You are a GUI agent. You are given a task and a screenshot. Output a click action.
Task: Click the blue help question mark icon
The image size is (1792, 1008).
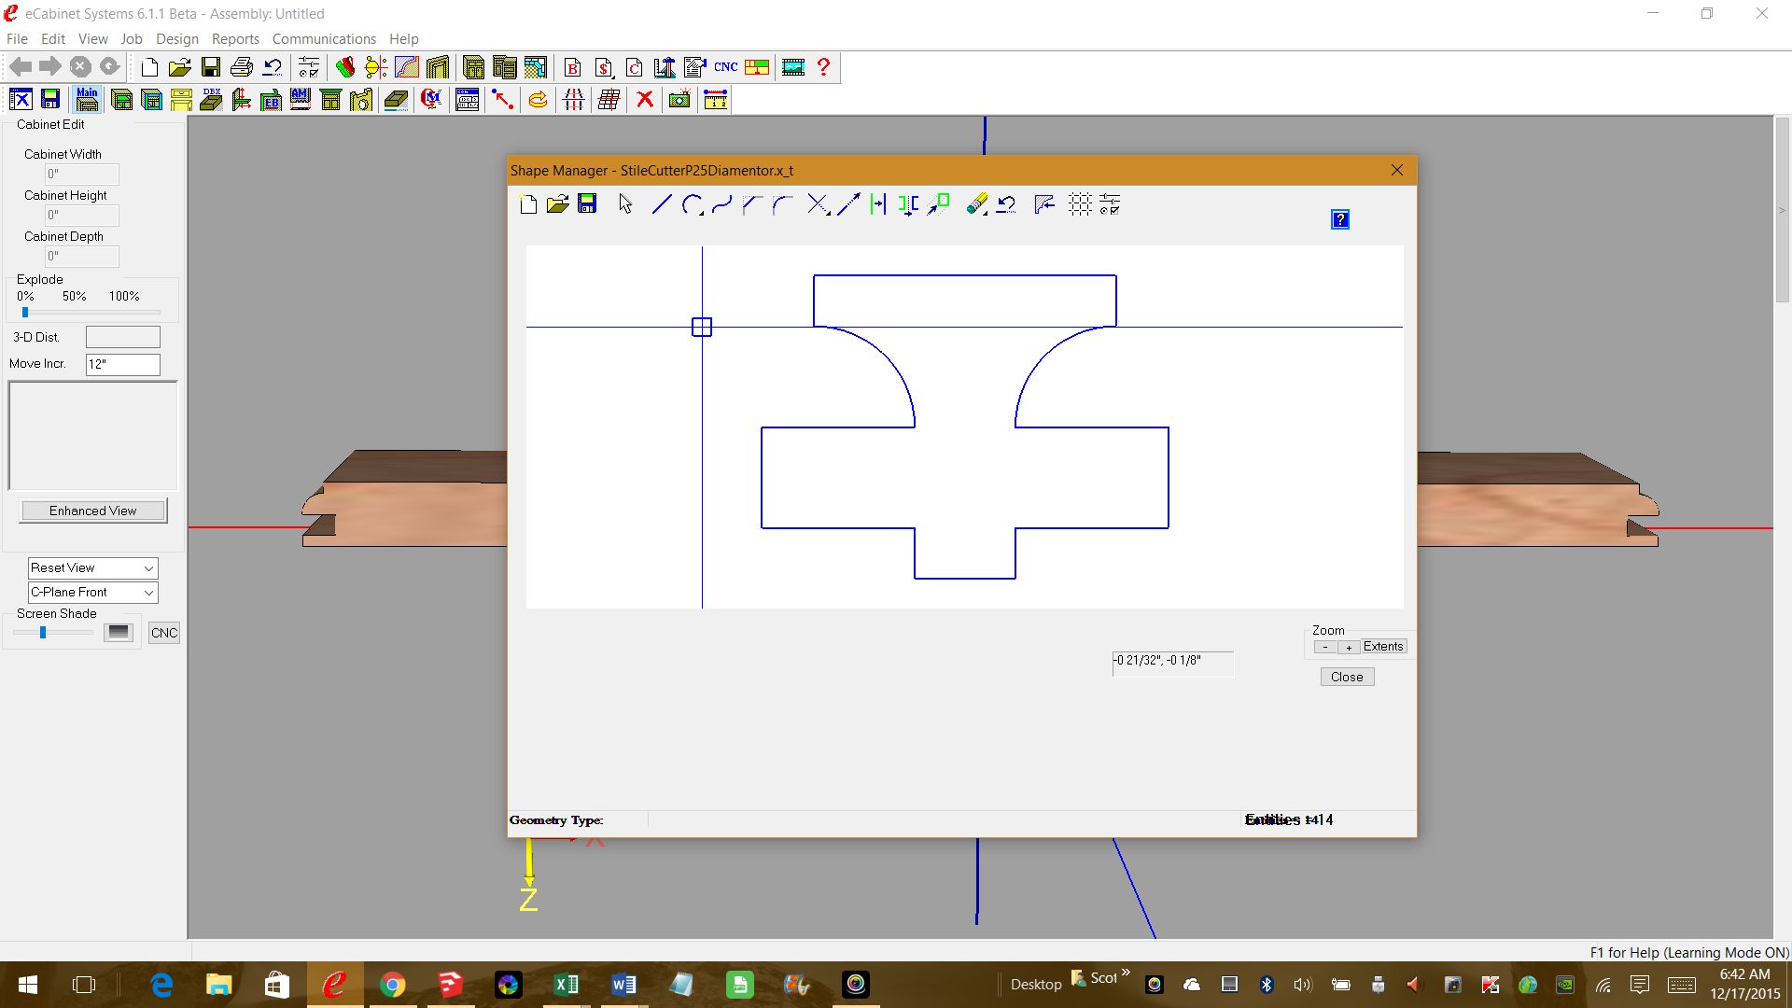coord(1339,219)
